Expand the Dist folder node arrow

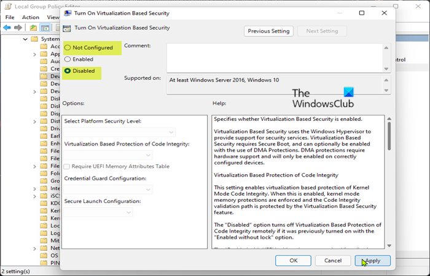pos(34,121)
